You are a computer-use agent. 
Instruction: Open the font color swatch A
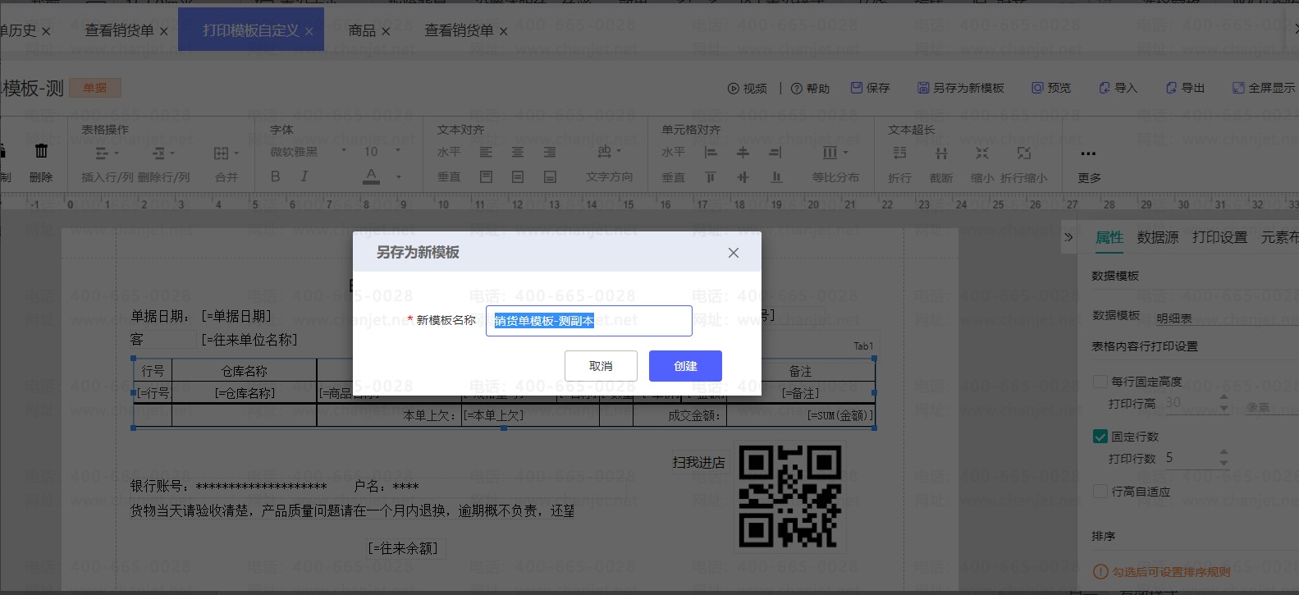coord(372,176)
